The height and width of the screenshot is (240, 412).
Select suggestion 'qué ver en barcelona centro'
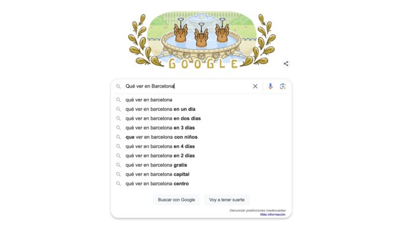pos(201,184)
